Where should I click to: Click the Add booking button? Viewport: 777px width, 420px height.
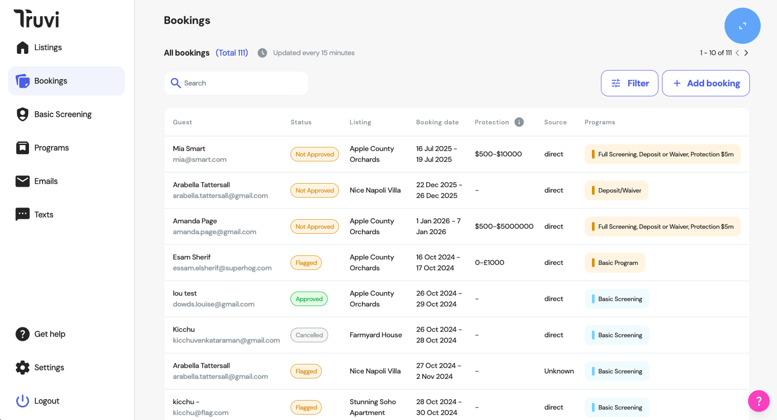pos(705,83)
